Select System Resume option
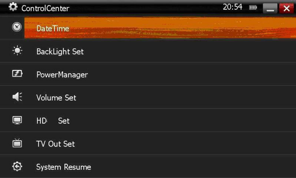 click(x=63, y=167)
